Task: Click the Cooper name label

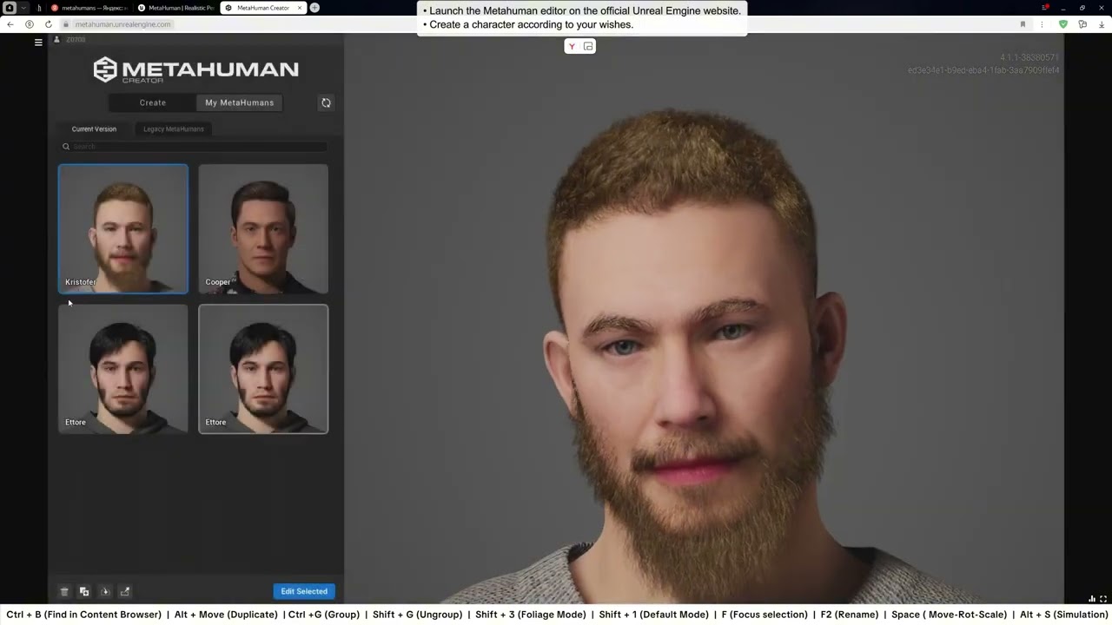Action: tap(218, 282)
